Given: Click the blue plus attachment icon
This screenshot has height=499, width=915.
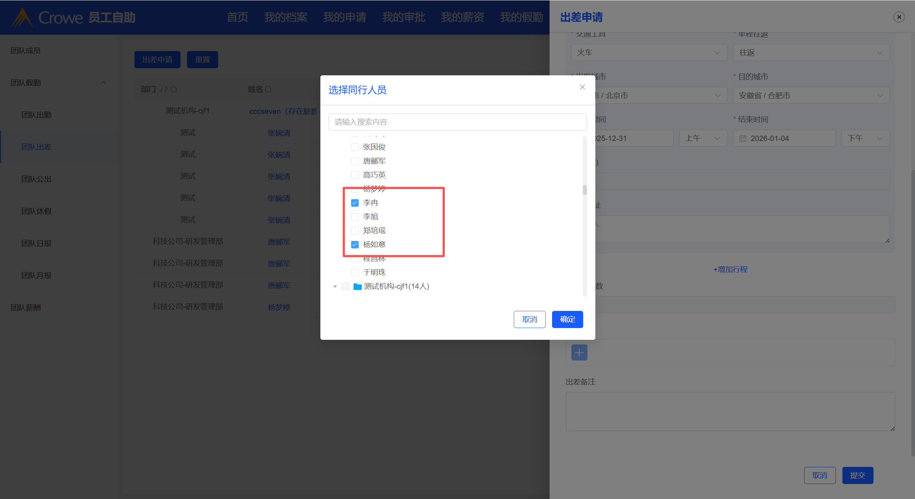Looking at the screenshot, I should point(579,352).
